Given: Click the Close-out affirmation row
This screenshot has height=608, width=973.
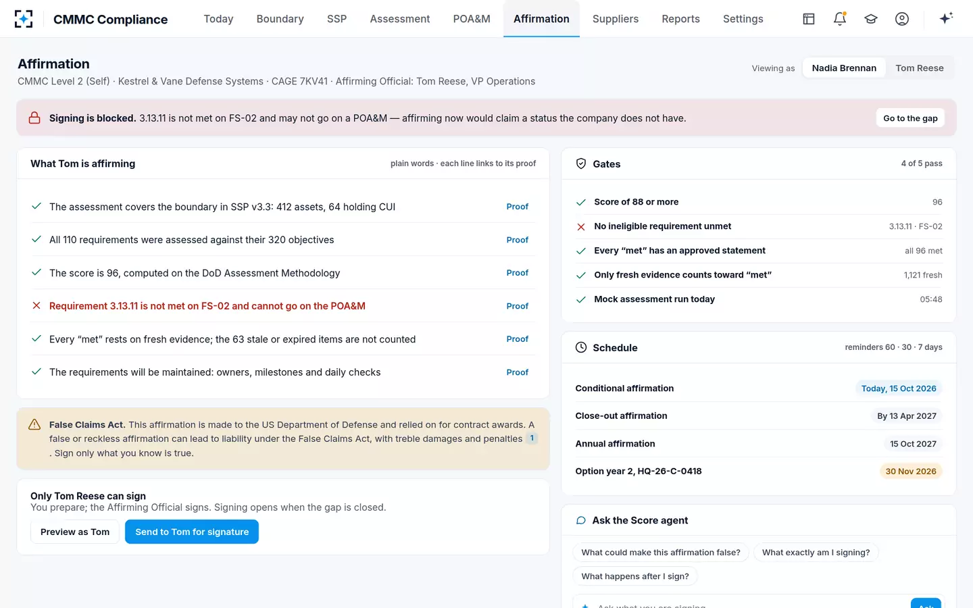Looking at the screenshot, I should [x=758, y=416].
